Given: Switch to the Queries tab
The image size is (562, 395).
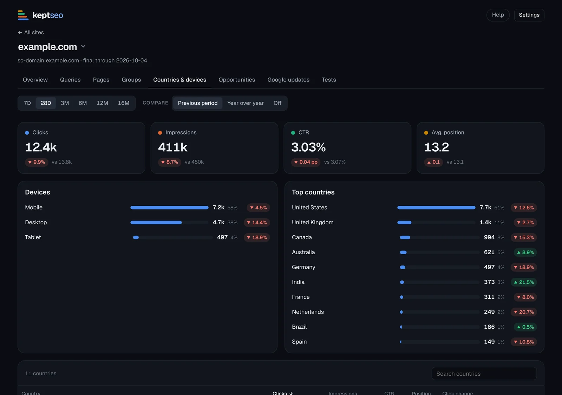Looking at the screenshot, I should pyautogui.click(x=70, y=80).
